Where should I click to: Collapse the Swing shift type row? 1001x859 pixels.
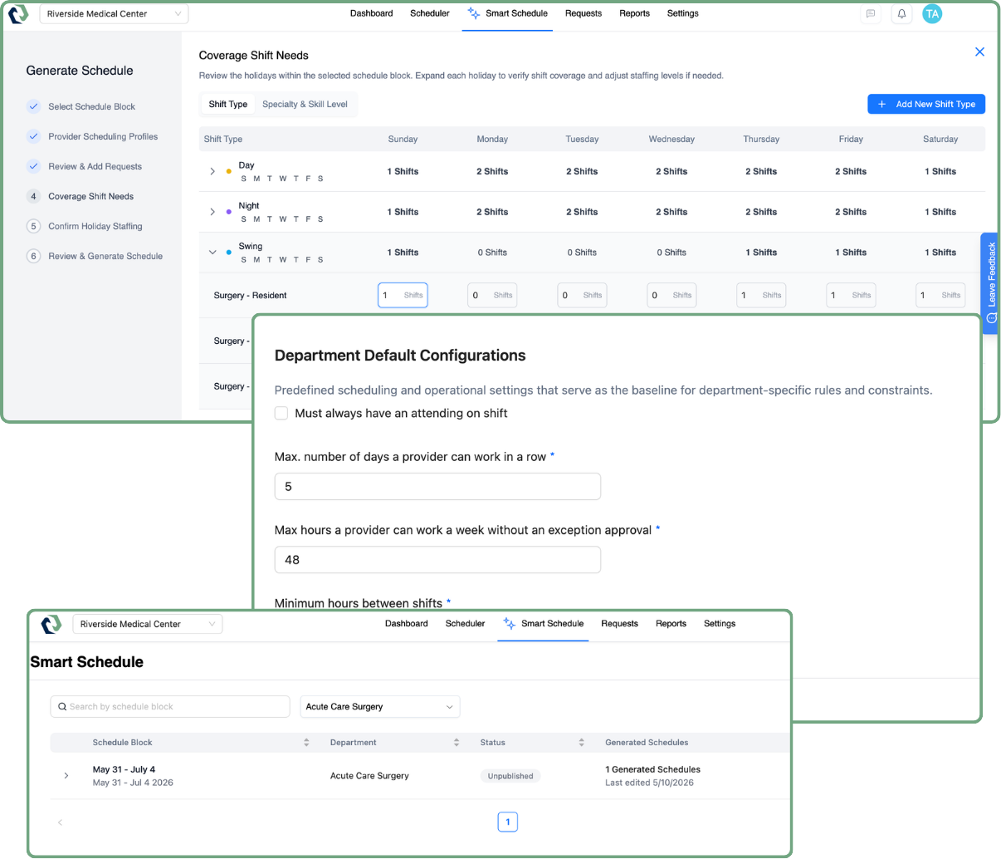(212, 253)
